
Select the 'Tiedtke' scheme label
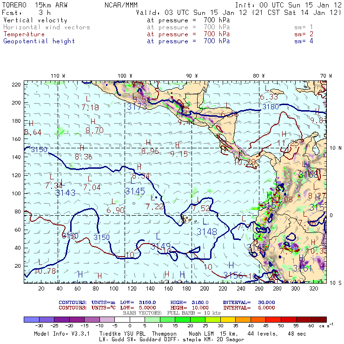pos(110,334)
